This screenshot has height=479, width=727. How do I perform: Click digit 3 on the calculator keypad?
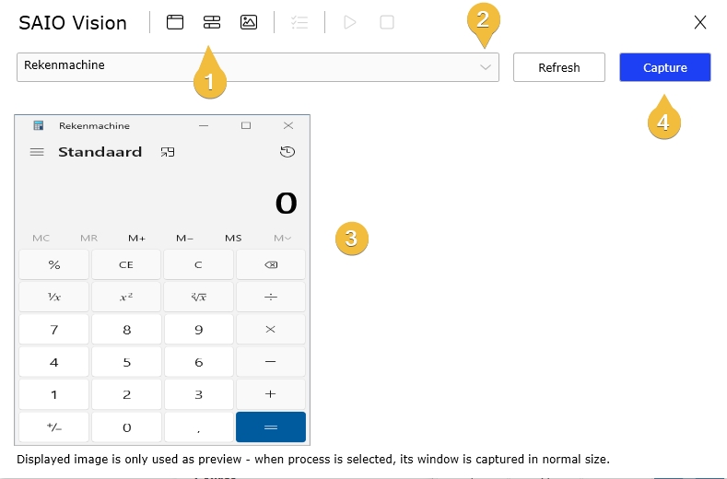tap(198, 394)
